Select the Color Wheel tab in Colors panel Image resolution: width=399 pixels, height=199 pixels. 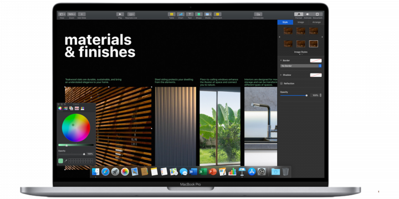[x=60, y=108]
